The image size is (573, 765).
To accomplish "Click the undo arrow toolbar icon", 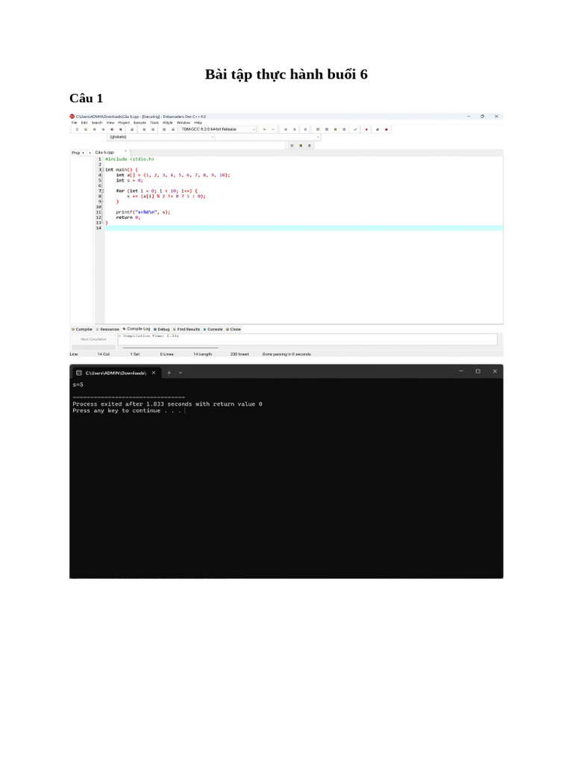I will click(x=264, y=129).
